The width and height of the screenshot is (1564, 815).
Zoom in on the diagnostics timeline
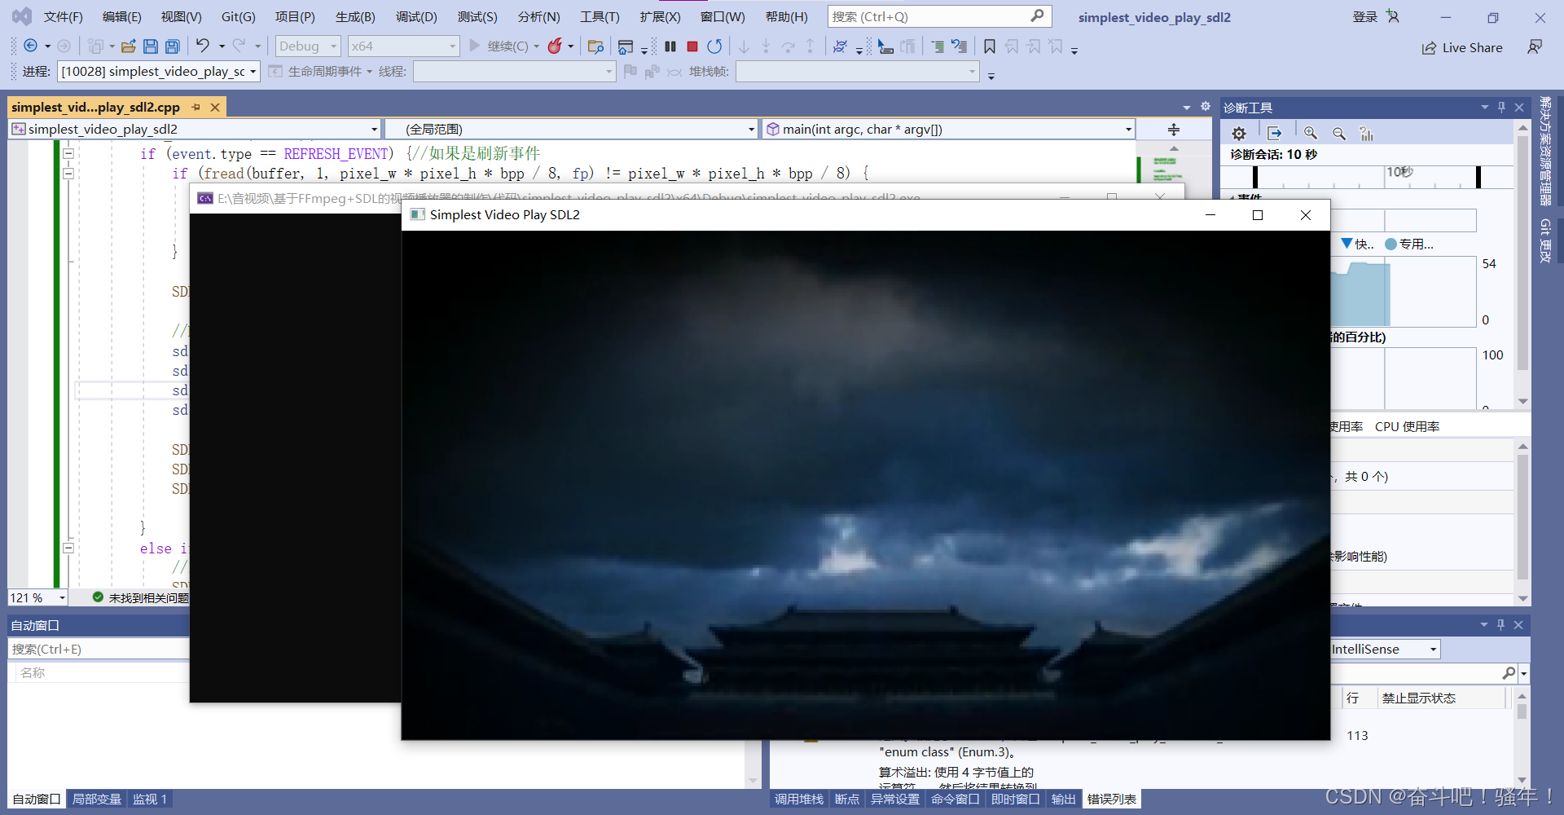pos(1311,134)
